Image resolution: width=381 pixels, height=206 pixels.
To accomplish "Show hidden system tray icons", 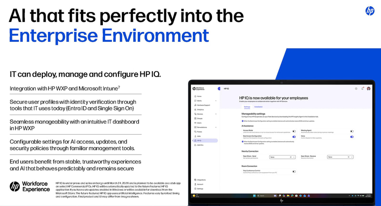I will click(x=349, y=196).
